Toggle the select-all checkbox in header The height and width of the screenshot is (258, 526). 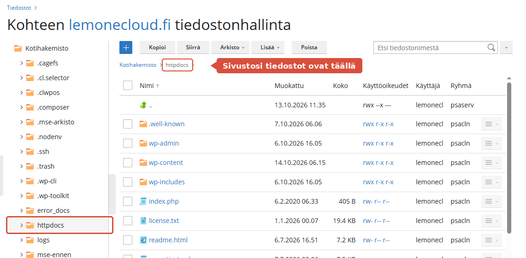click(128, 85)
